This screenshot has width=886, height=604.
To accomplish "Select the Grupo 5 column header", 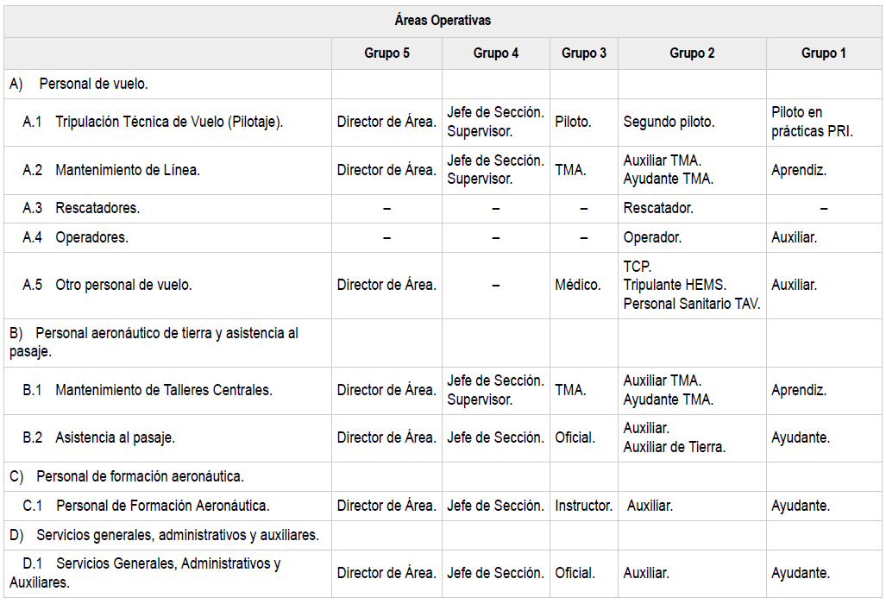I will tap(386, 53).
